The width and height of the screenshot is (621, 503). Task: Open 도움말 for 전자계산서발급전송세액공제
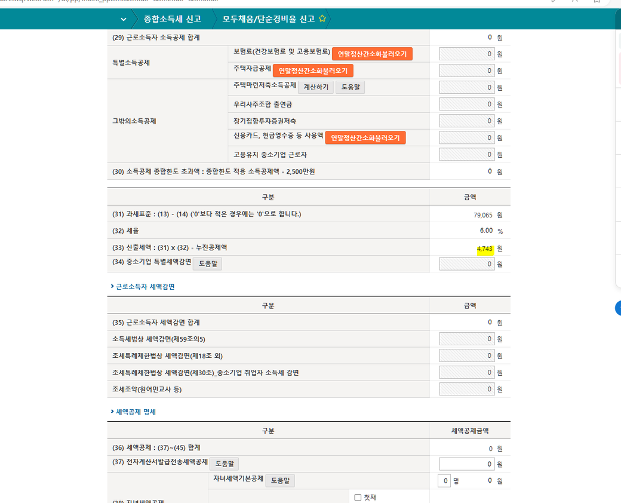coord(223,464)
